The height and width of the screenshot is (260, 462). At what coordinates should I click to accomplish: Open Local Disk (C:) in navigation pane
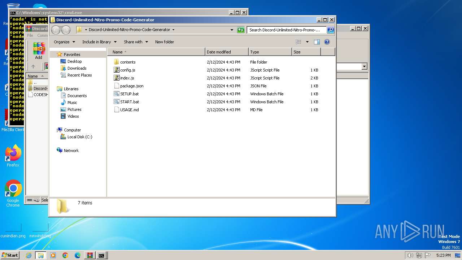pyautogui.click(x=80, y=137)
